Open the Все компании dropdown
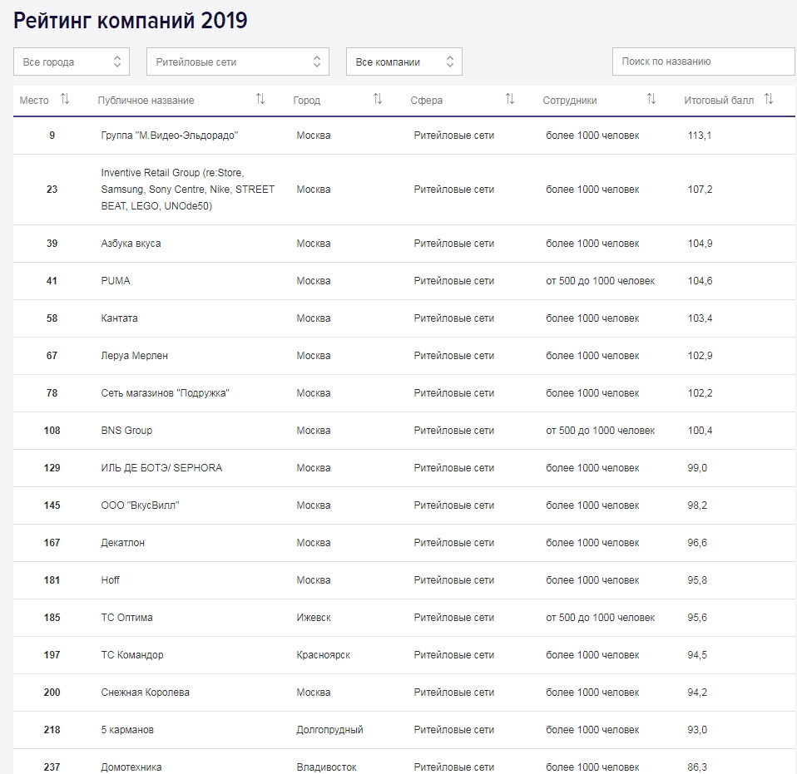The width and height of the screenshot is (797, 774). 403,62
